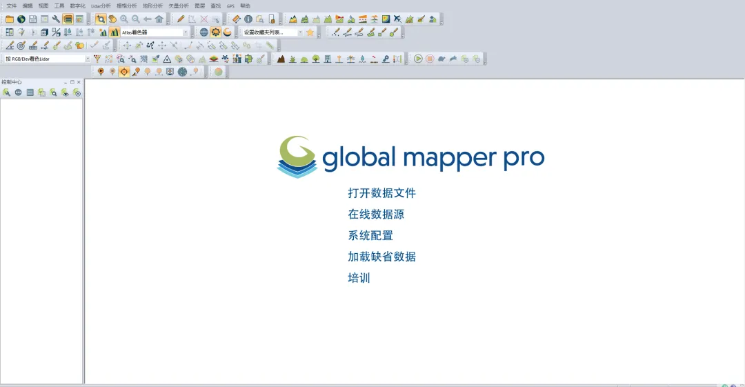Click the green tree classification icon
The height and width of the screenshot is (387, 745).
point(316,59)
